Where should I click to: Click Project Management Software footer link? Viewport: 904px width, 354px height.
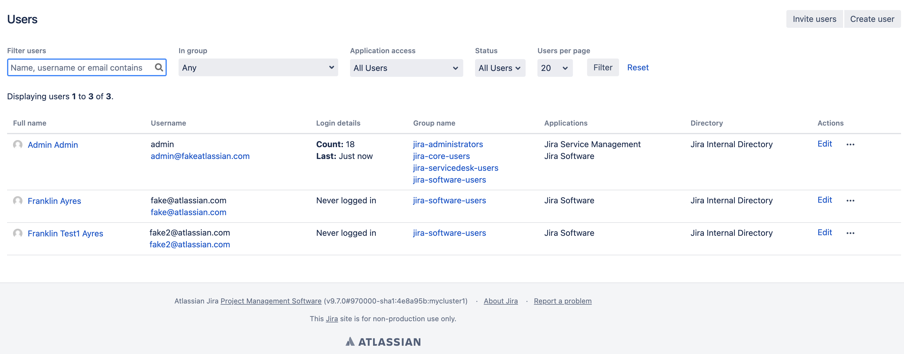(271, 301)
